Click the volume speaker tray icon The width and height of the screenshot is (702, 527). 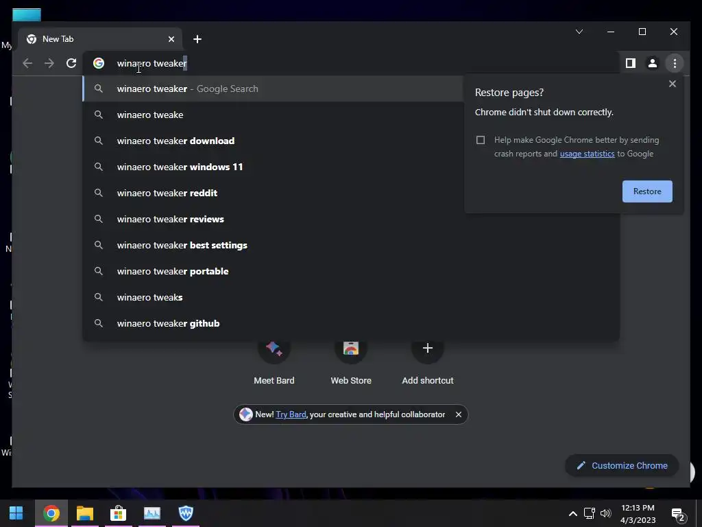tap(606, 513)
